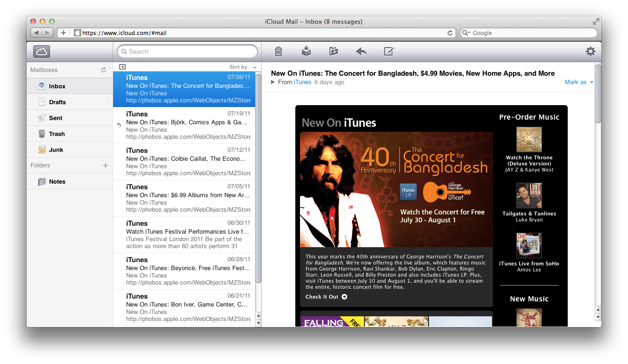Image resolution: width=628 pixels, height=364 pixels.
Task: Archive the message using the box icon
Action: pyautogui.click(x=306, y=51)
